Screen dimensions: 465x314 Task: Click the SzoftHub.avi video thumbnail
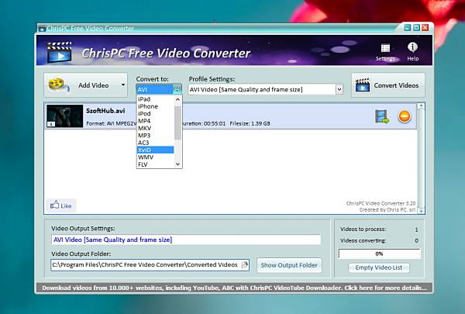pos(64,116)
